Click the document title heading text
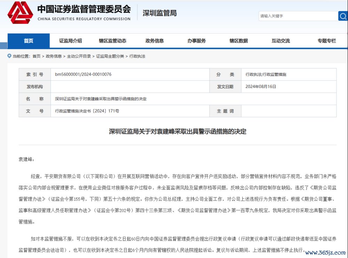Viewport: 348px width, 258px height. (x=177, y=131)
